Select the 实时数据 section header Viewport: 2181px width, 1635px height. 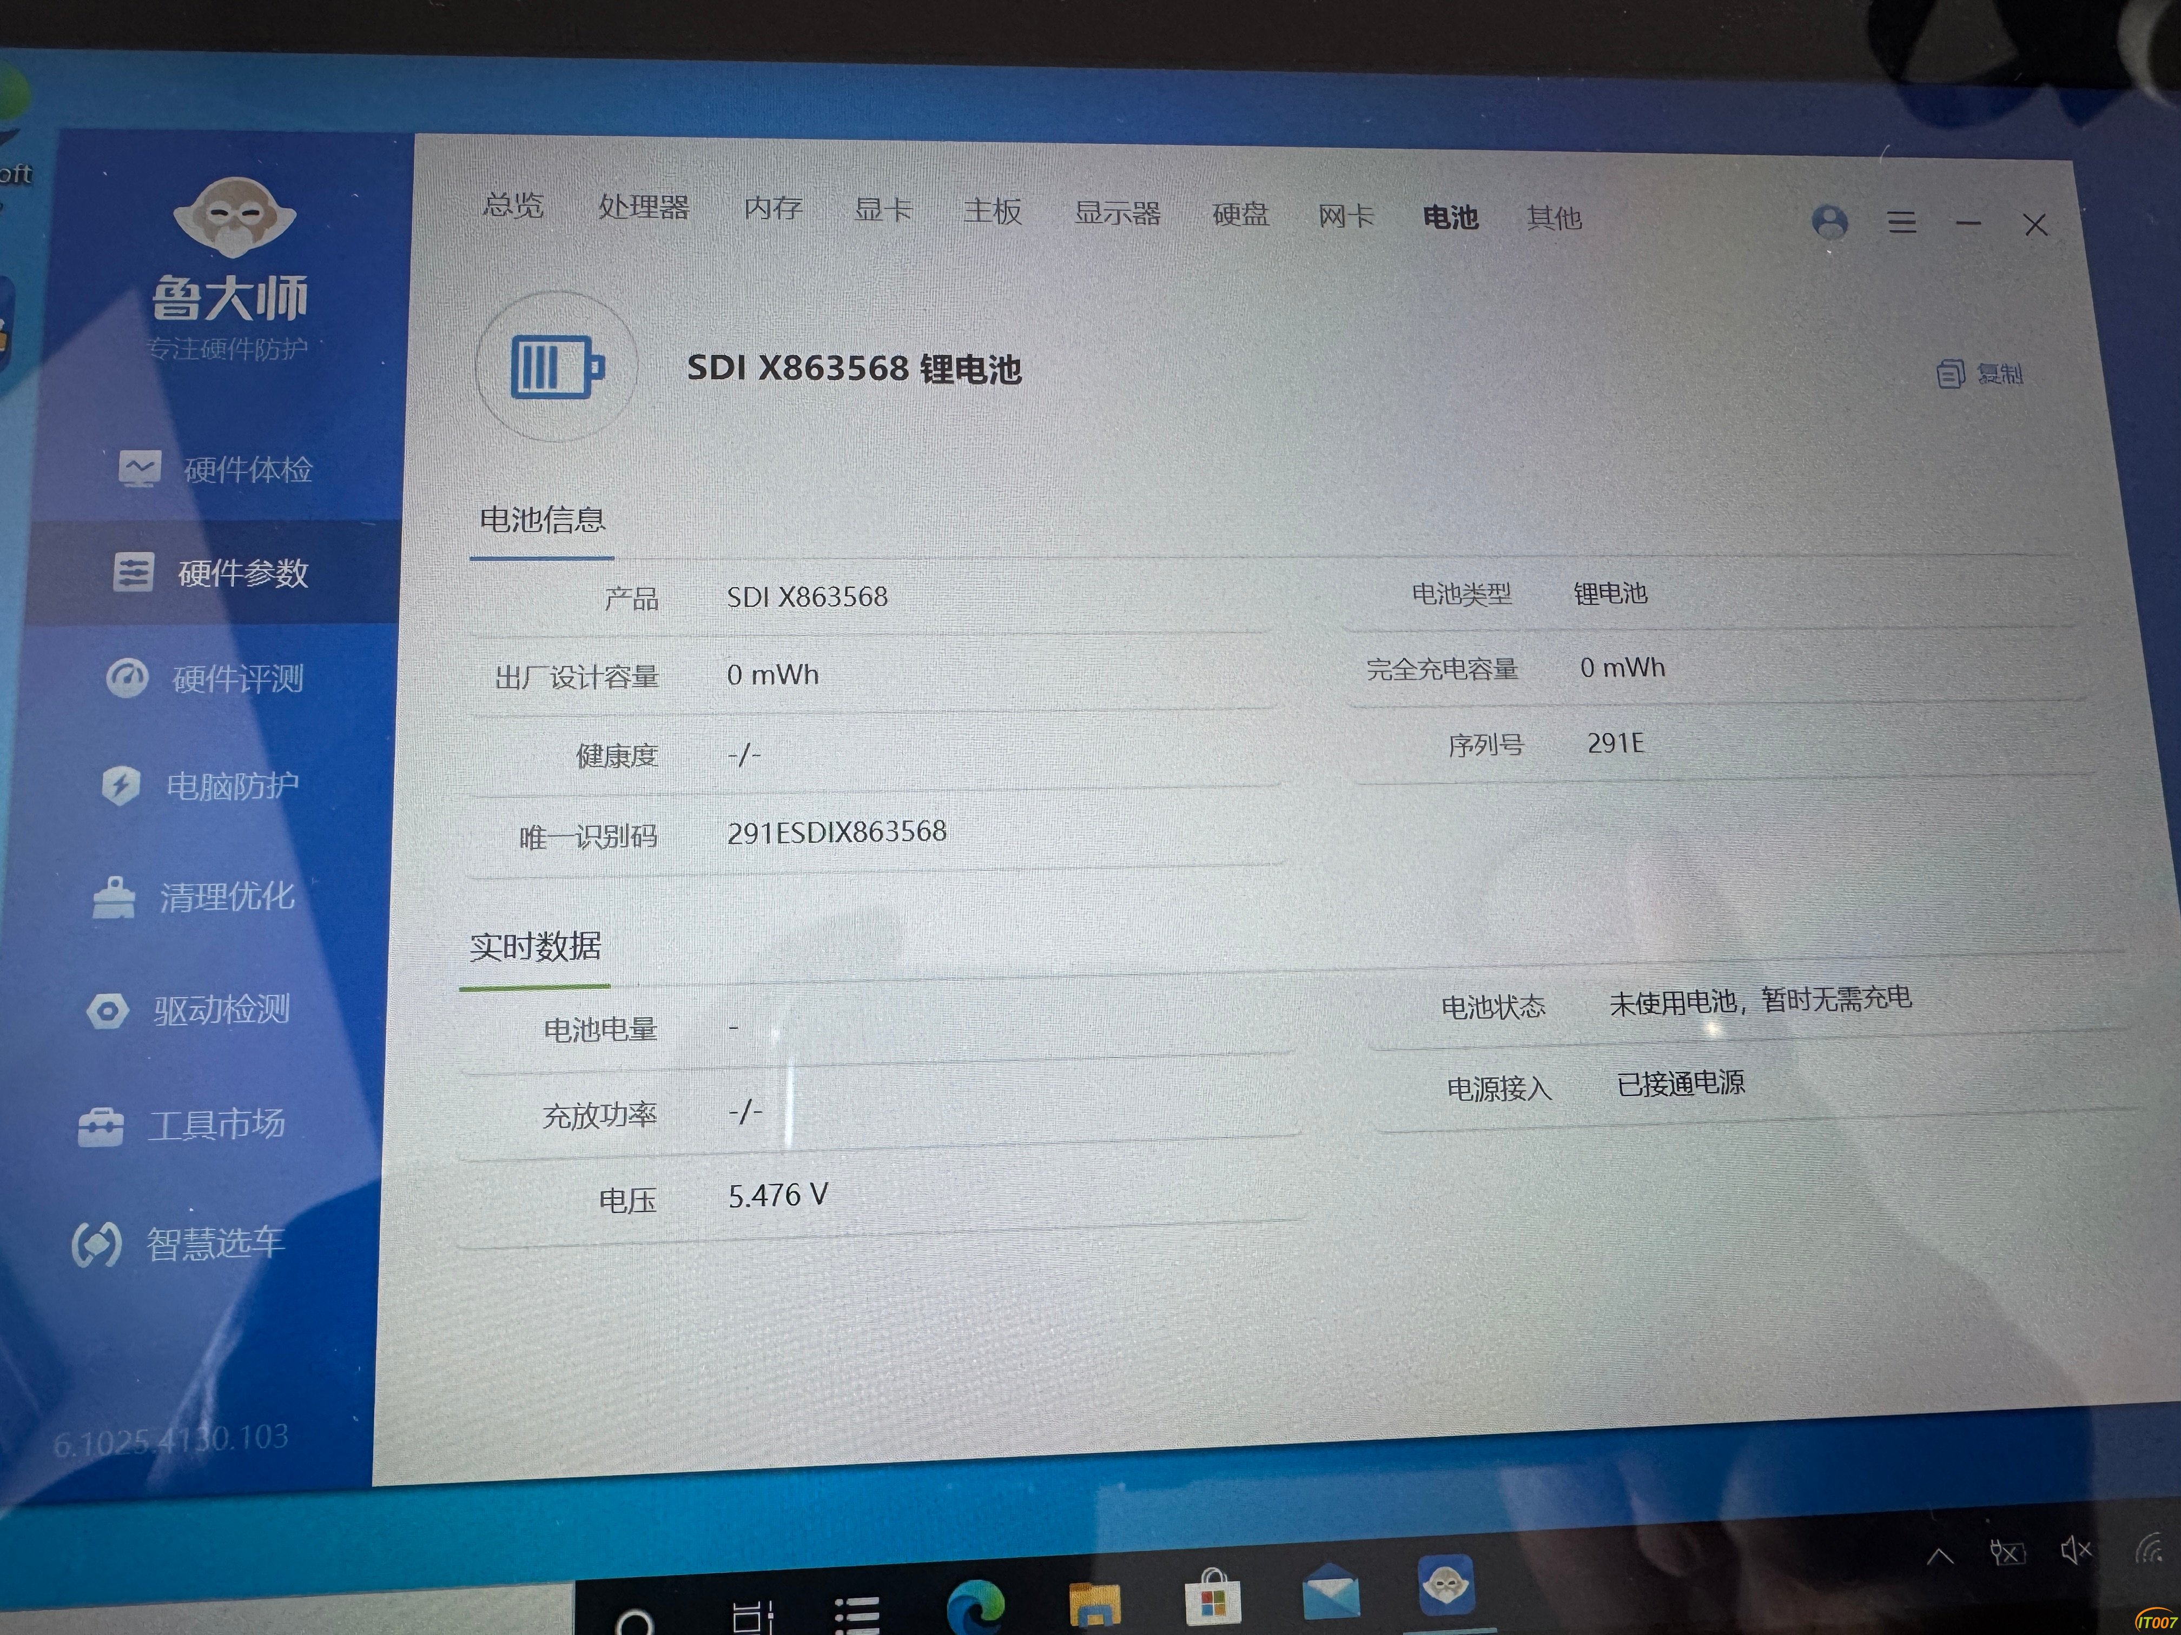pos(536,947)
